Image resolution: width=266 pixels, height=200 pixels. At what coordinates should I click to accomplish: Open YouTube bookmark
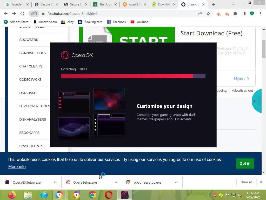click(139, 22)
